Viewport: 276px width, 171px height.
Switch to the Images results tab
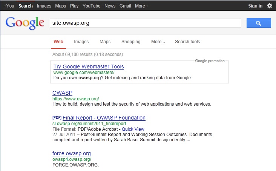click(x=81, y=42)
